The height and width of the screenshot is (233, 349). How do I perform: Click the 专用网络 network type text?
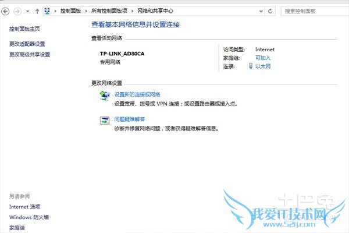[110, 62]
